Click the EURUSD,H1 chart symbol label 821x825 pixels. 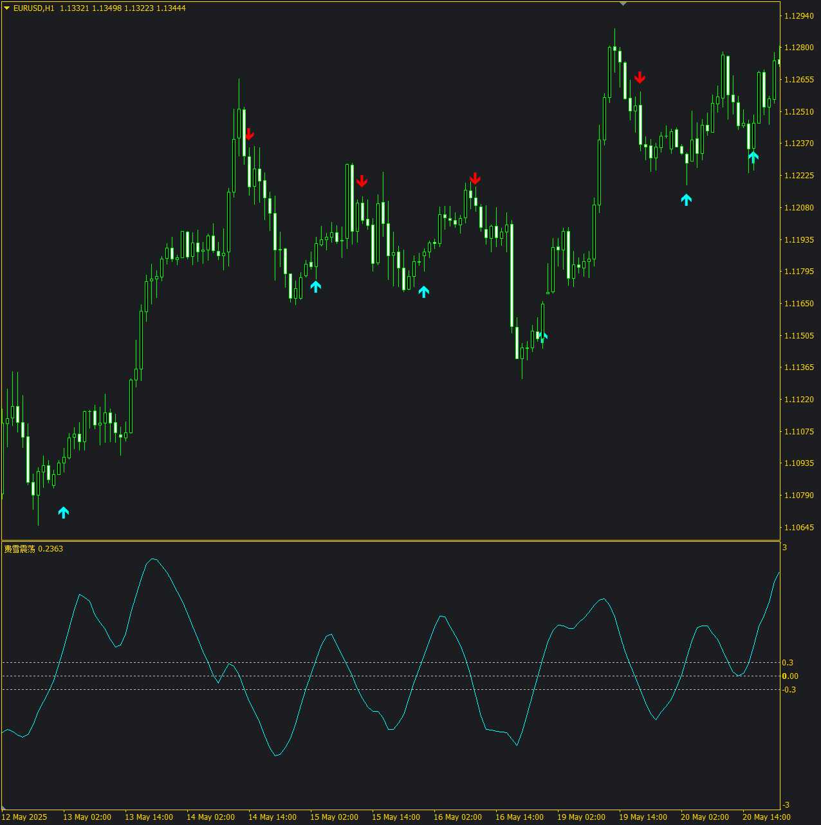pos(33,8)
